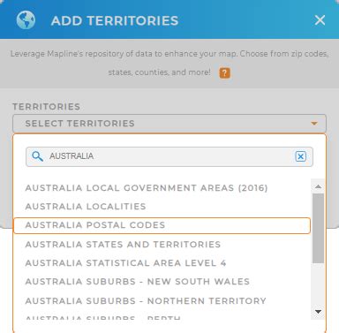Screen dimensions: 339x333
Task: Select Australia Suburbs - Northern Territory
Action: 146,301
